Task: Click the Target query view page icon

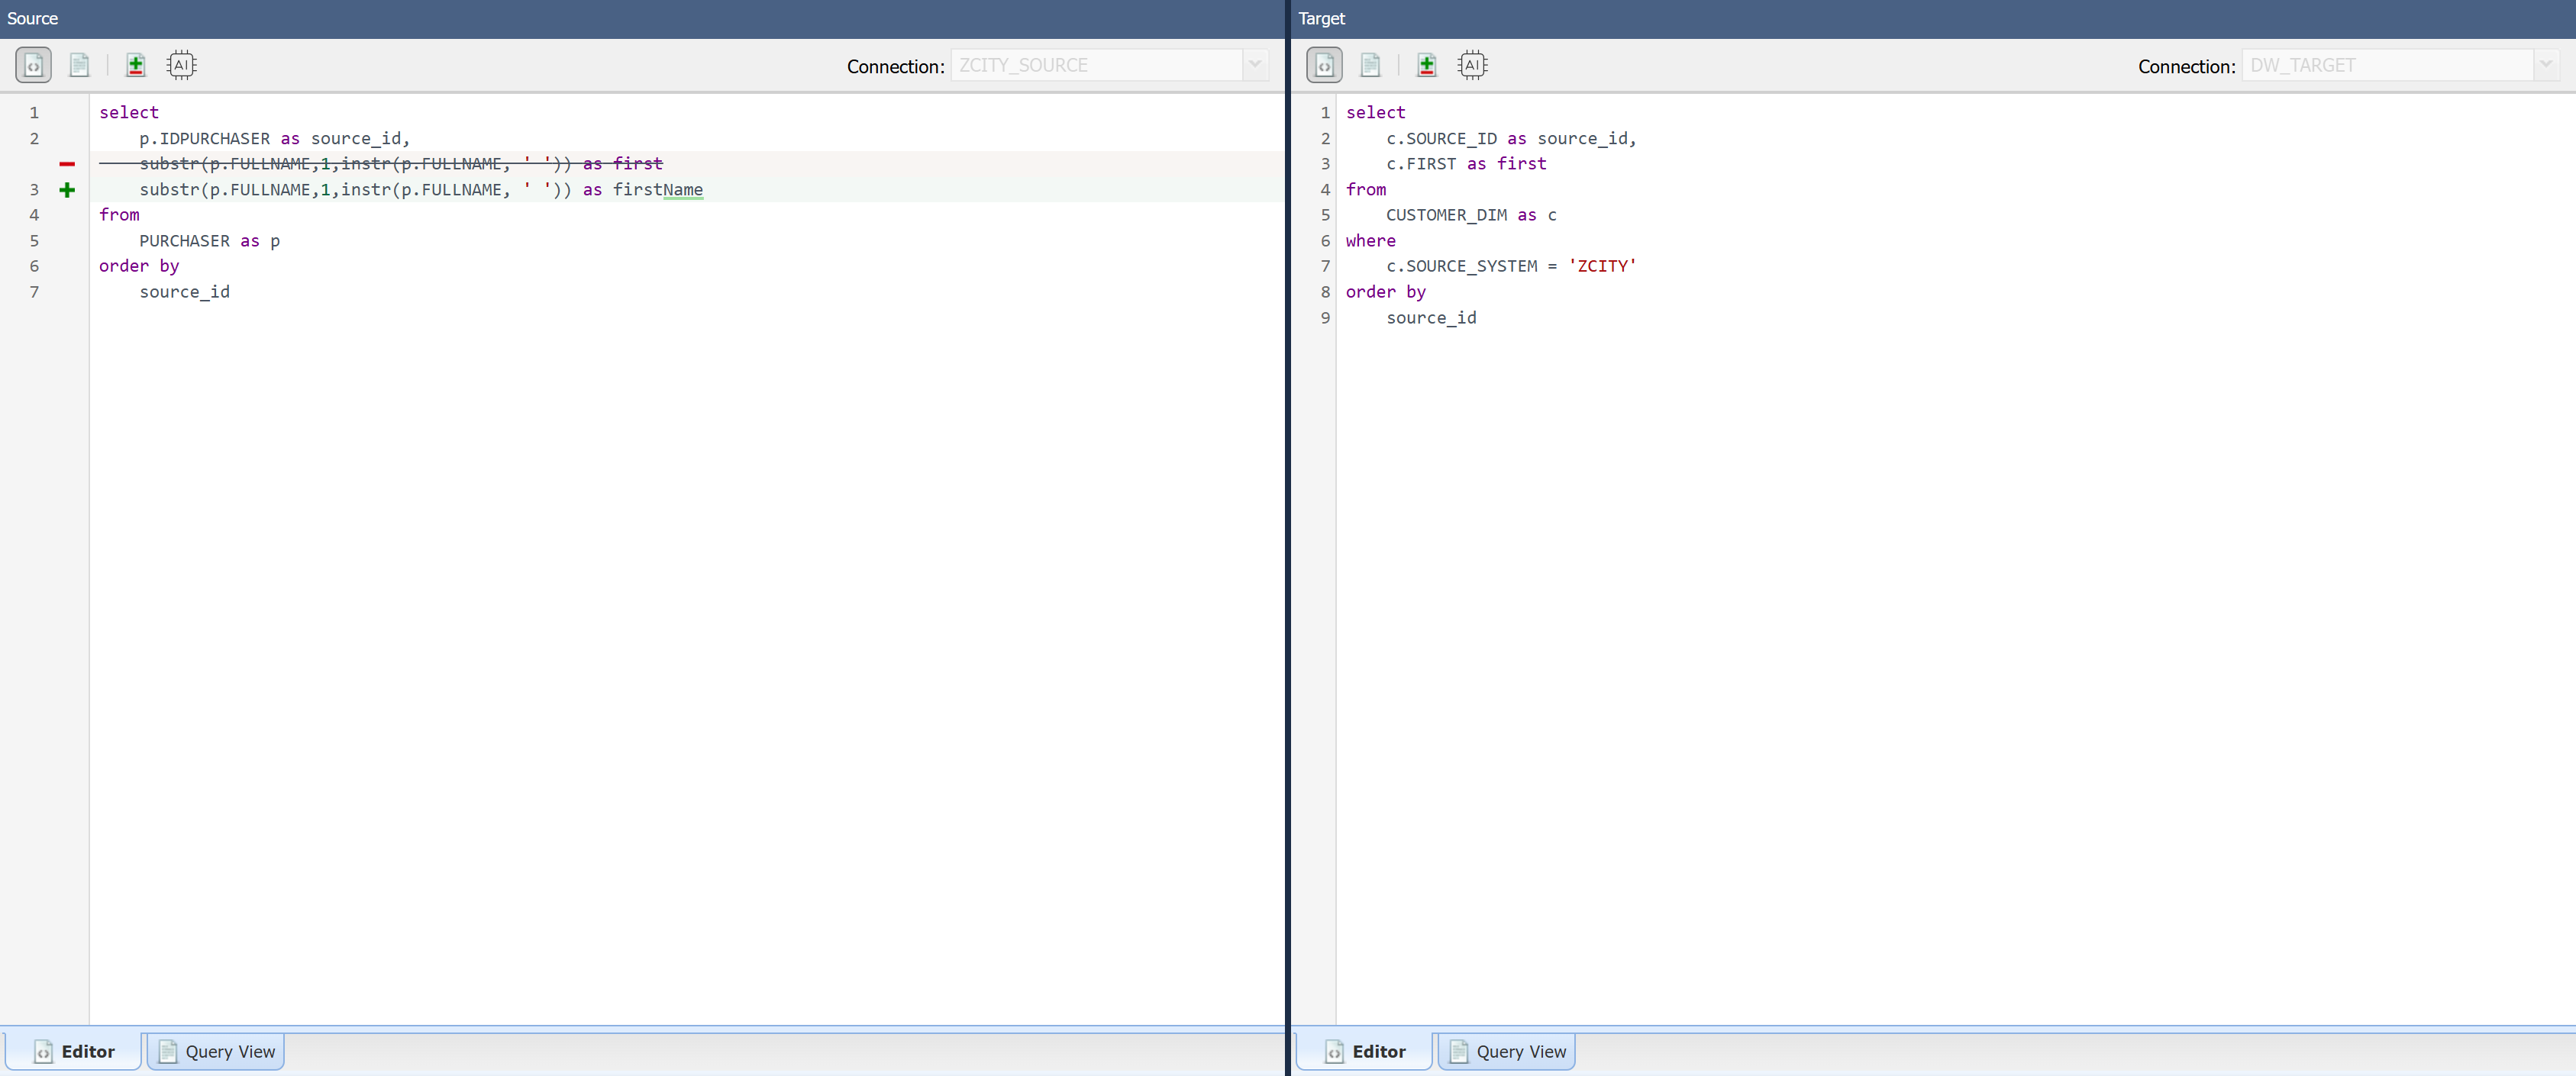Action: tap(1370, 65)
